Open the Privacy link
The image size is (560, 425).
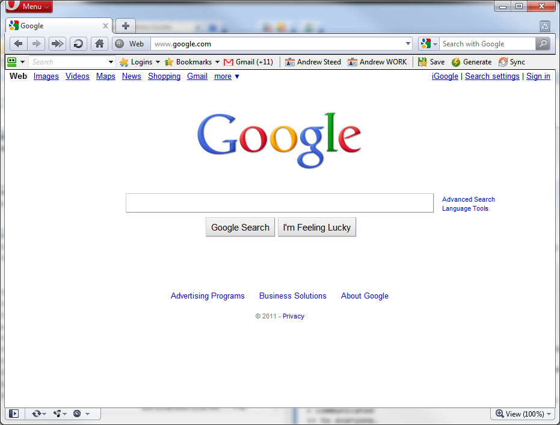[x=294, y=316]
